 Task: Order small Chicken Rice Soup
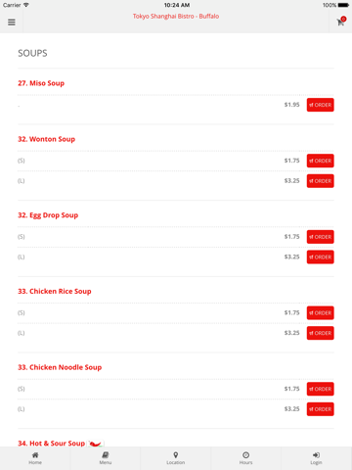click(x=320, y=312)
